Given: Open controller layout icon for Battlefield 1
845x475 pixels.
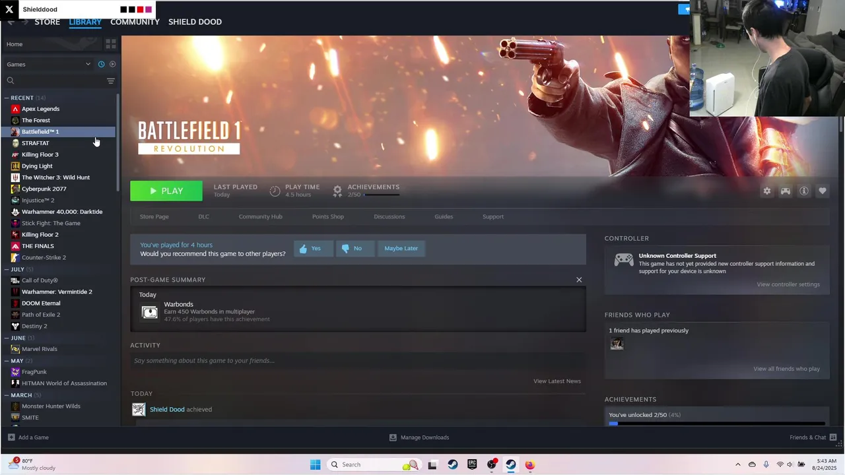Looking at the screenshot, I should click(x=785, y=191).
